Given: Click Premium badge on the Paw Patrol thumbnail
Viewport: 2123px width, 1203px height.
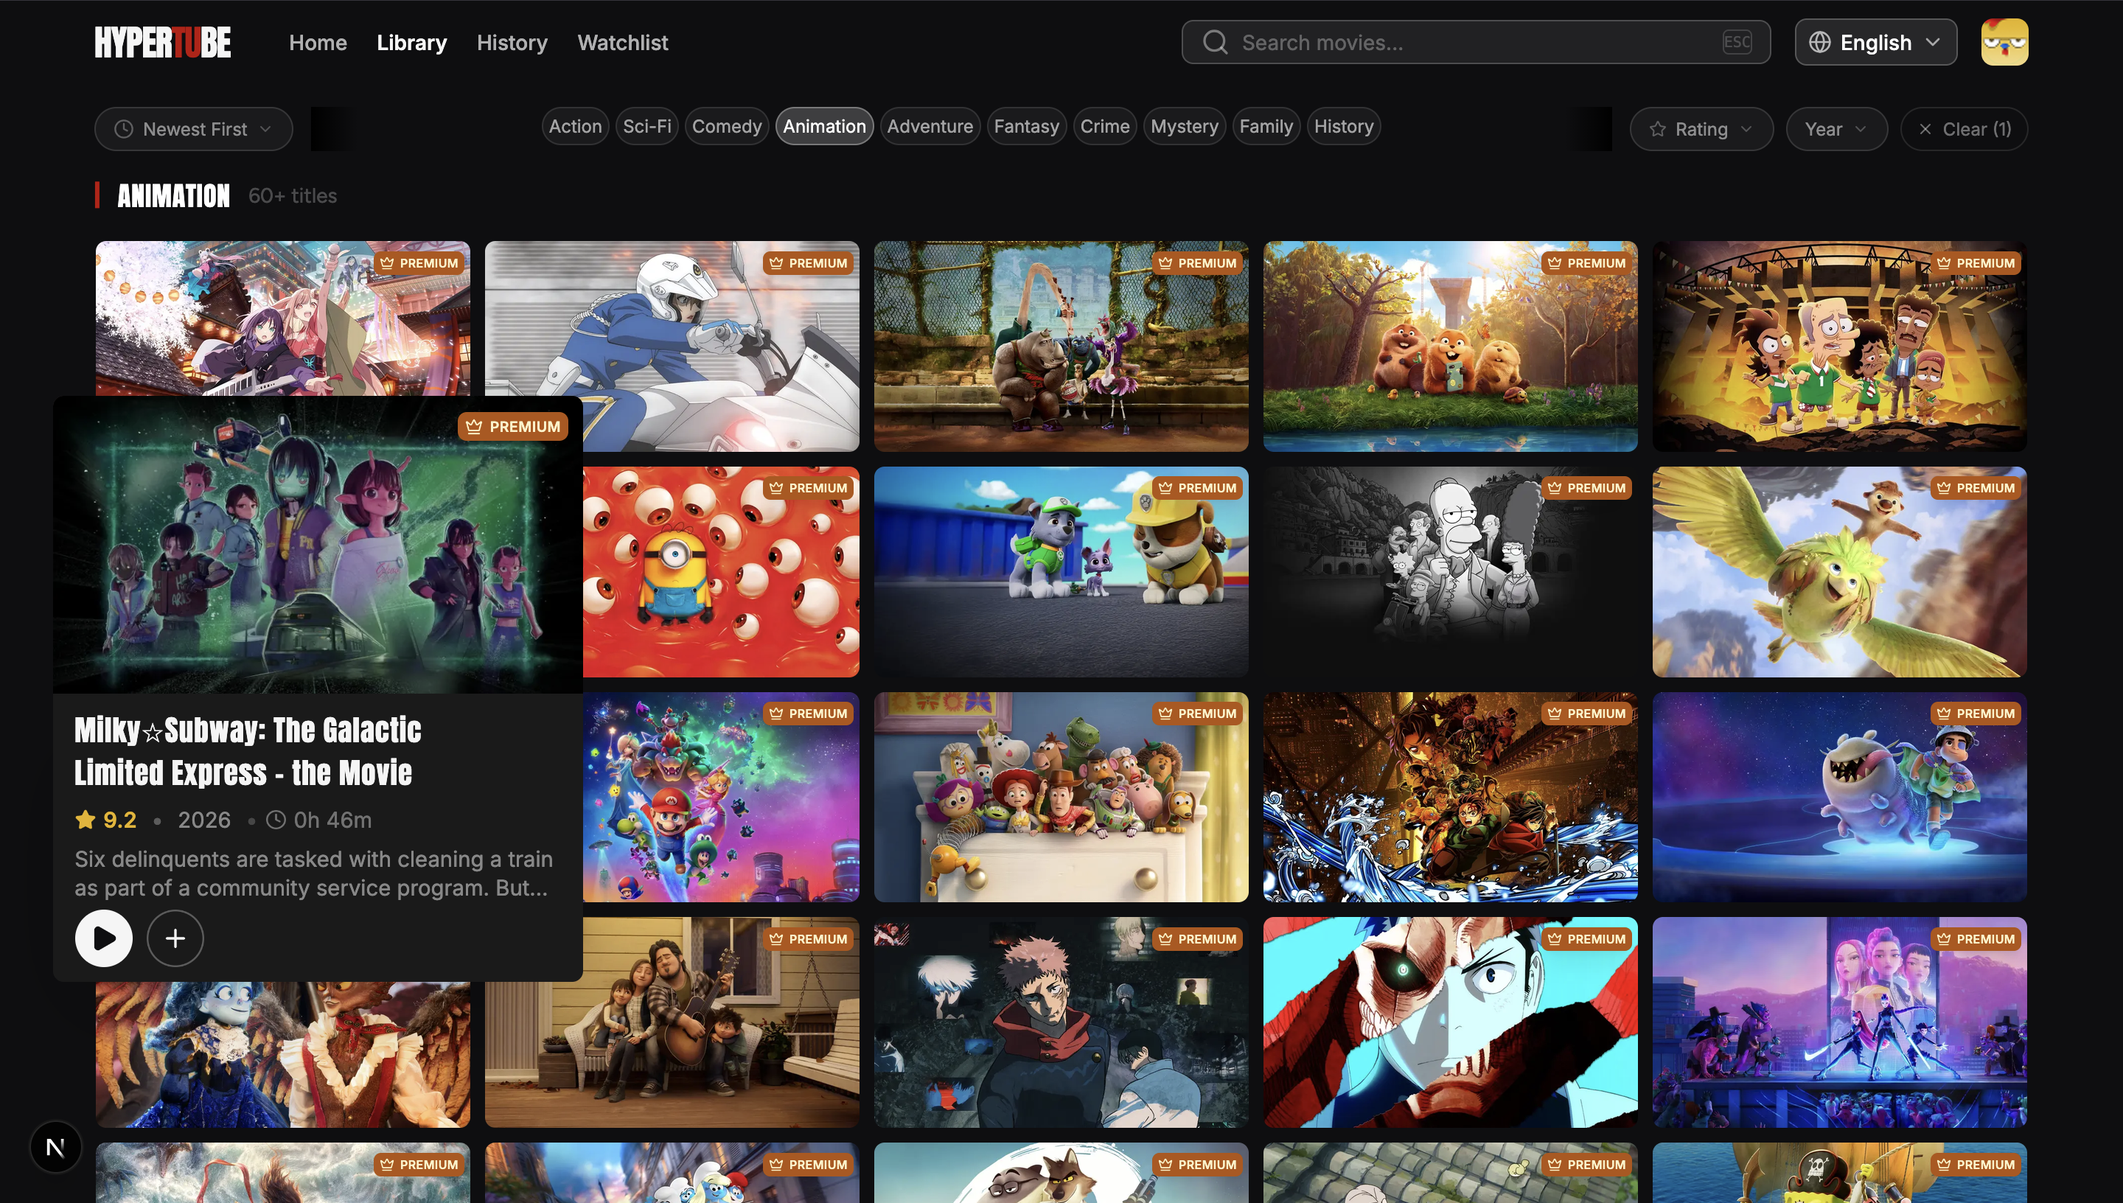Looking at the screenshot, I should (1197, 488).
